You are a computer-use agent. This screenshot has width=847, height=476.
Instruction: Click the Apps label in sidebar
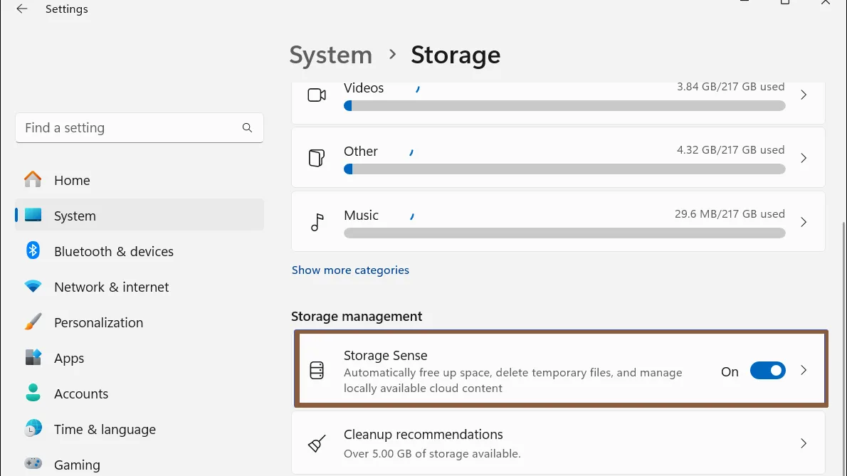69,358
